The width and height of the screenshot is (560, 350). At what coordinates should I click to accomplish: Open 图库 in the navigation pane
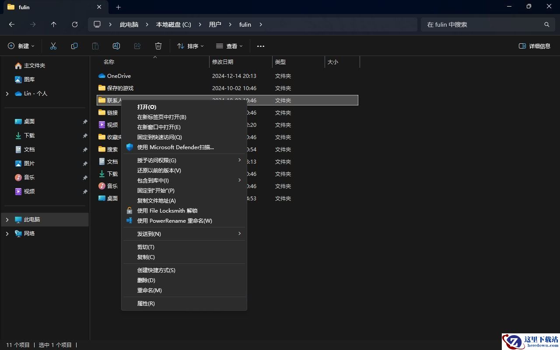click(24, 79)
